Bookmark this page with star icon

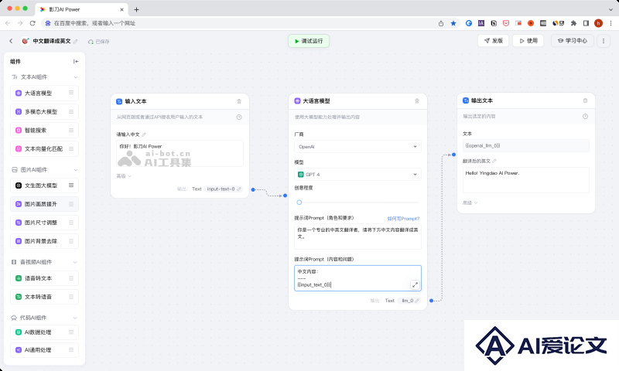pyautogui.click(x=453, y=23)
